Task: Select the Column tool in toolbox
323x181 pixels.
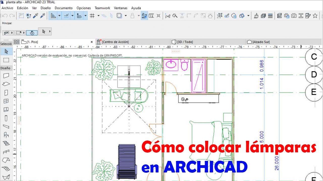Action: point(6,118)
